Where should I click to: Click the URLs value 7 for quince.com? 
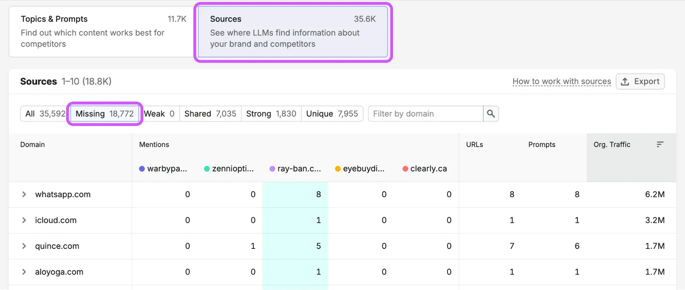tap(512, 246)
